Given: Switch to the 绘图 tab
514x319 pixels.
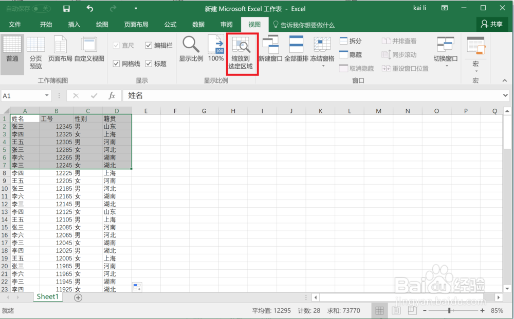Looking at the screenshot, I should pyautogui.click(x=102, y=25).
